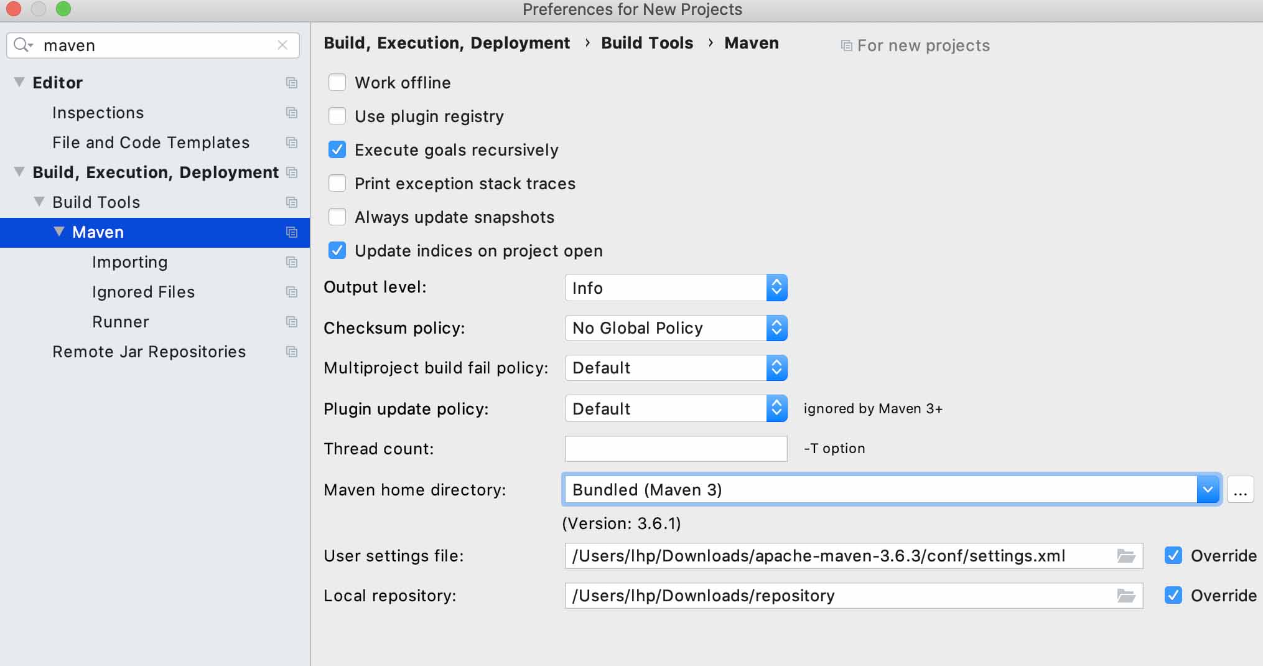Click the browse button for Maven home
The height and width of the screenshot is (666, 1263).
click(1240, 490)
